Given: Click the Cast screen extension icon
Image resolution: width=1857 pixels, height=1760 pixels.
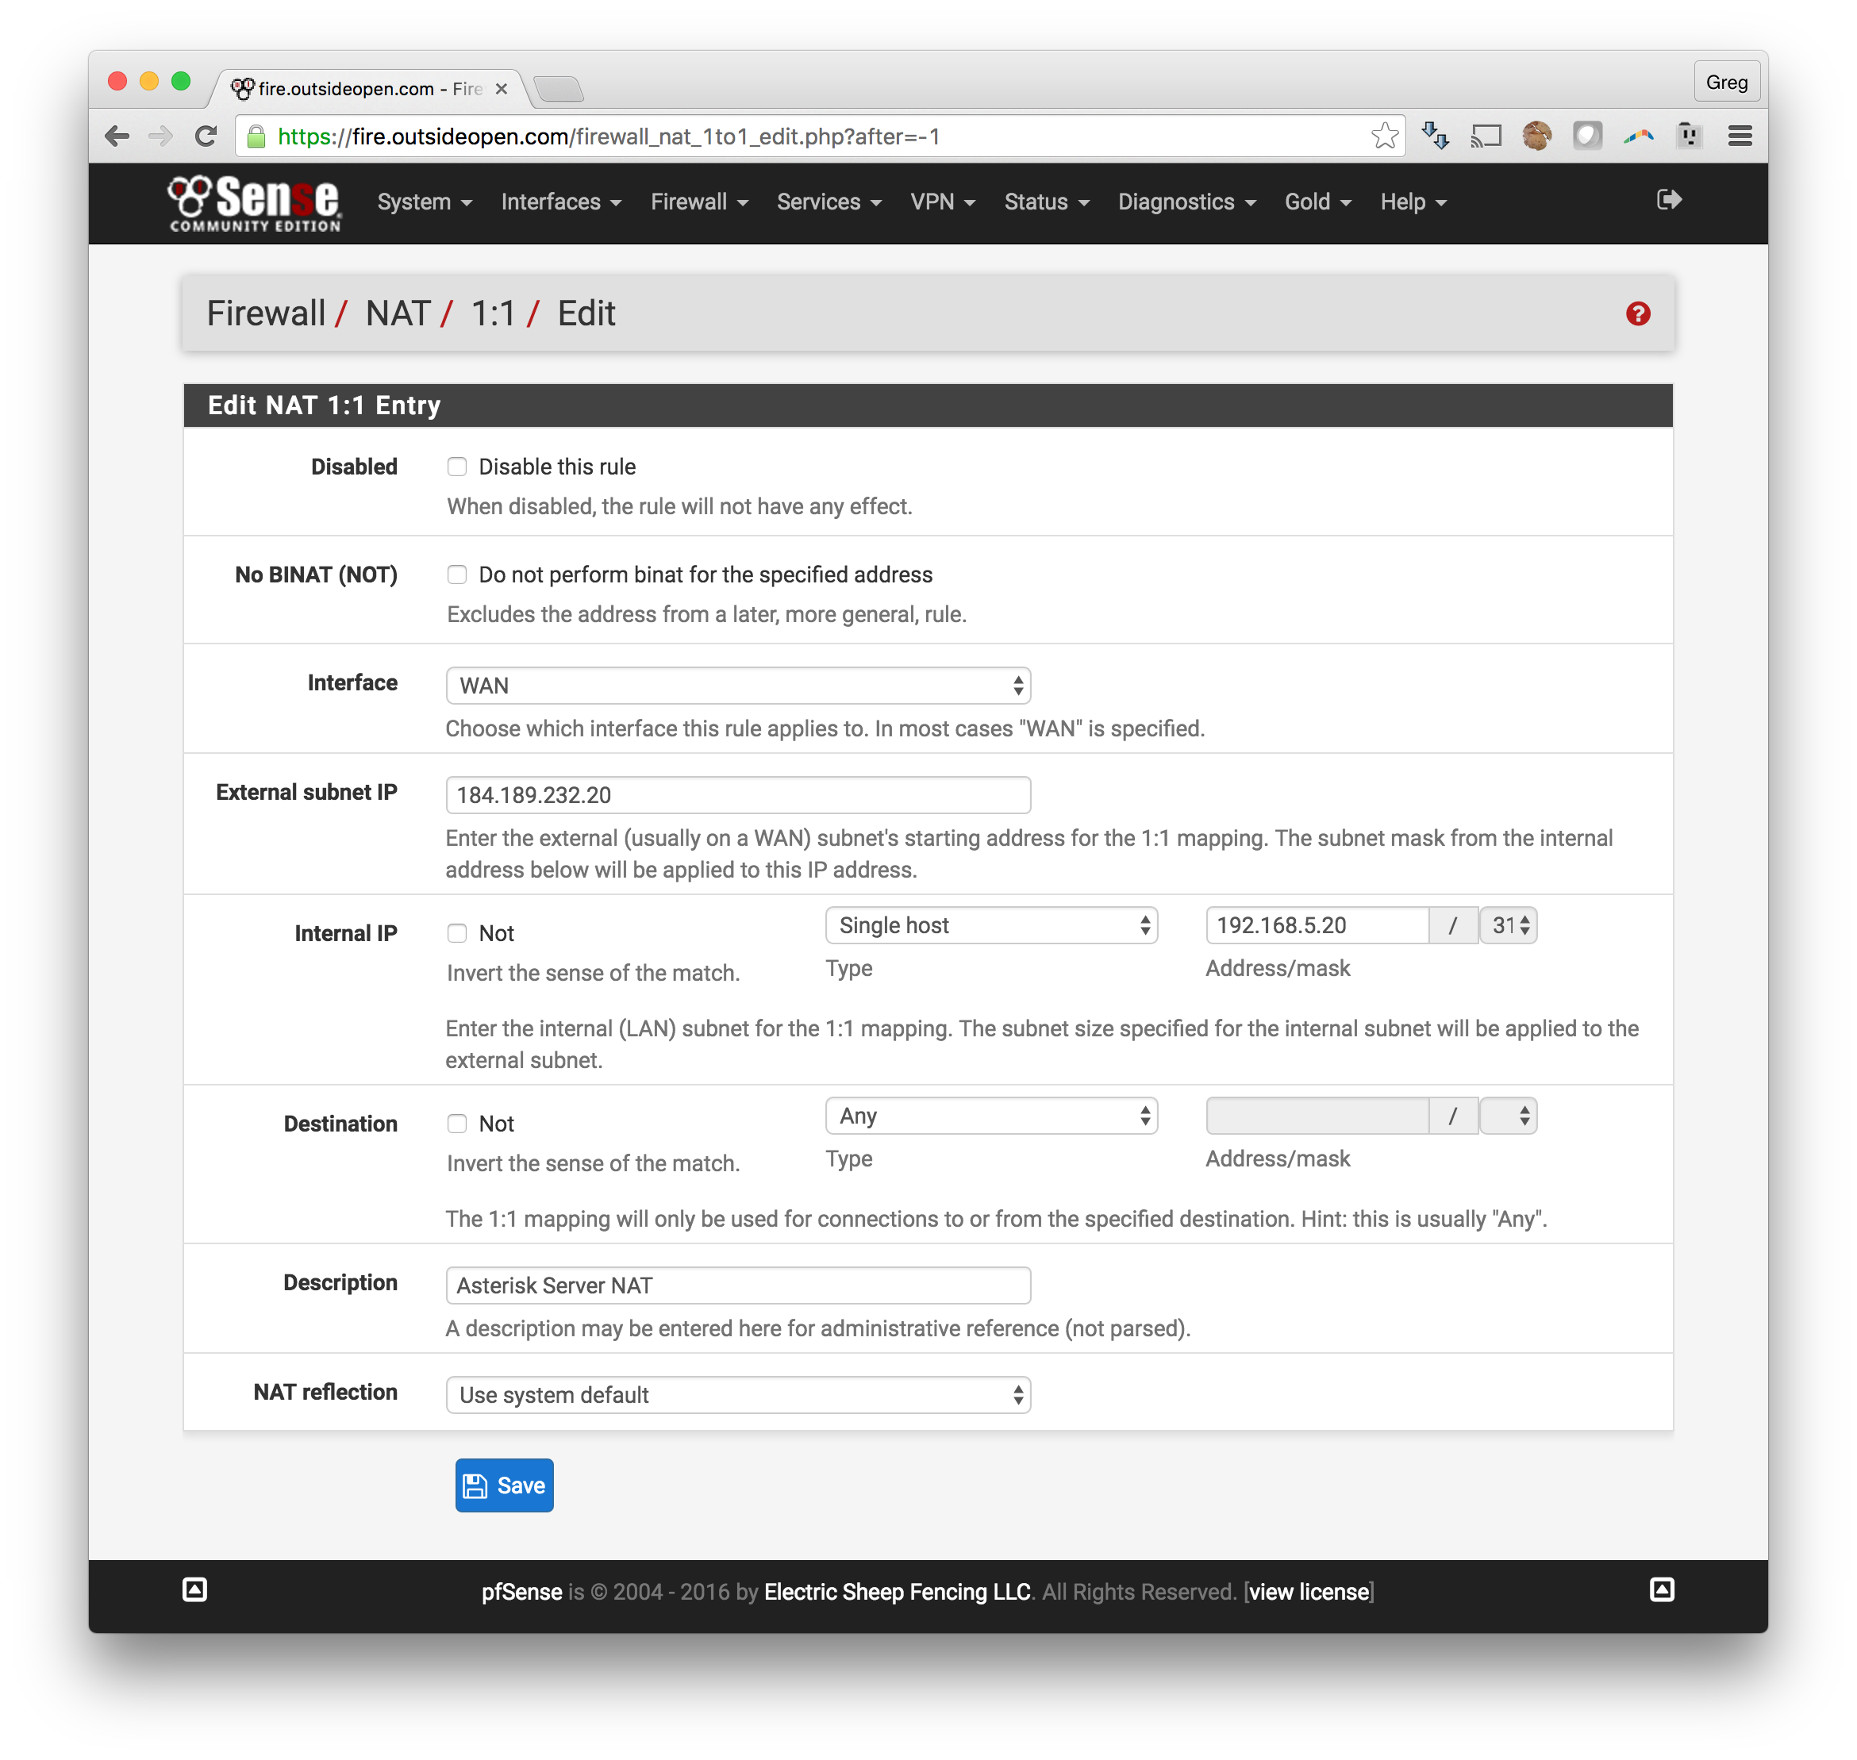Looking at the screenshot, I should click(x=1486, y=136).
